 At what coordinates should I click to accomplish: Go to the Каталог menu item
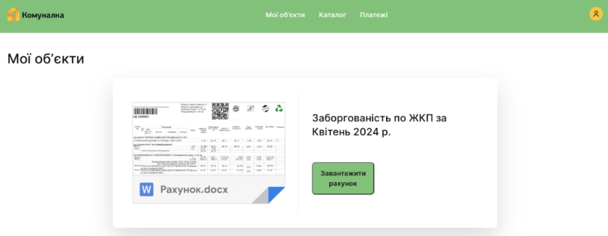tap(332, 15)
